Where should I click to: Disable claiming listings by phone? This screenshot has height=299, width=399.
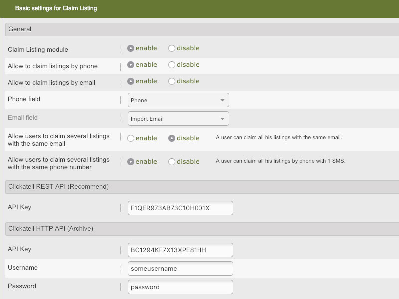[x=172, y=65]
